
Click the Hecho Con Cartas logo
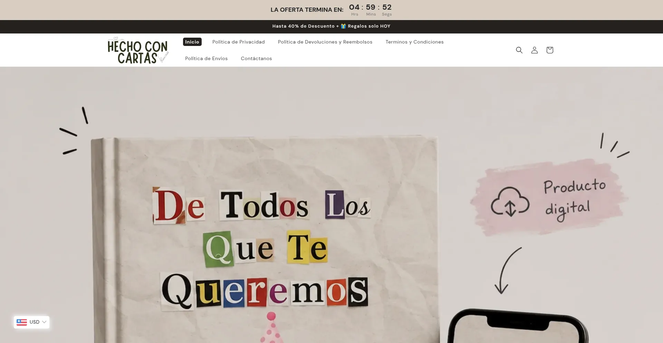coord(138,50)
